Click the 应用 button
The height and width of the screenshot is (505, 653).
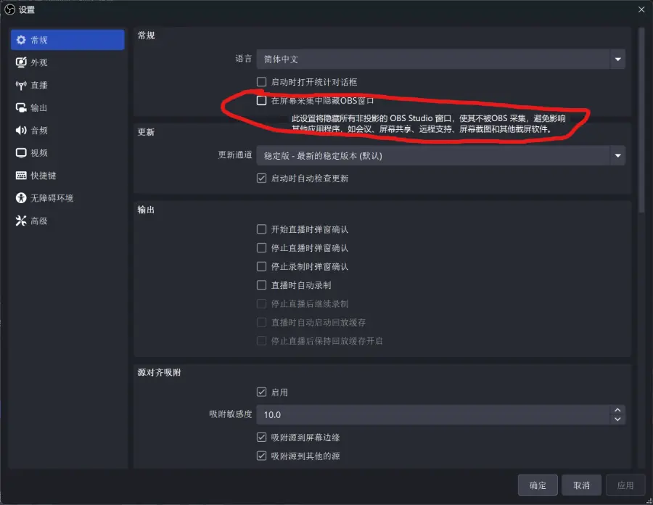pyautogui.click(x=625, y=485)
